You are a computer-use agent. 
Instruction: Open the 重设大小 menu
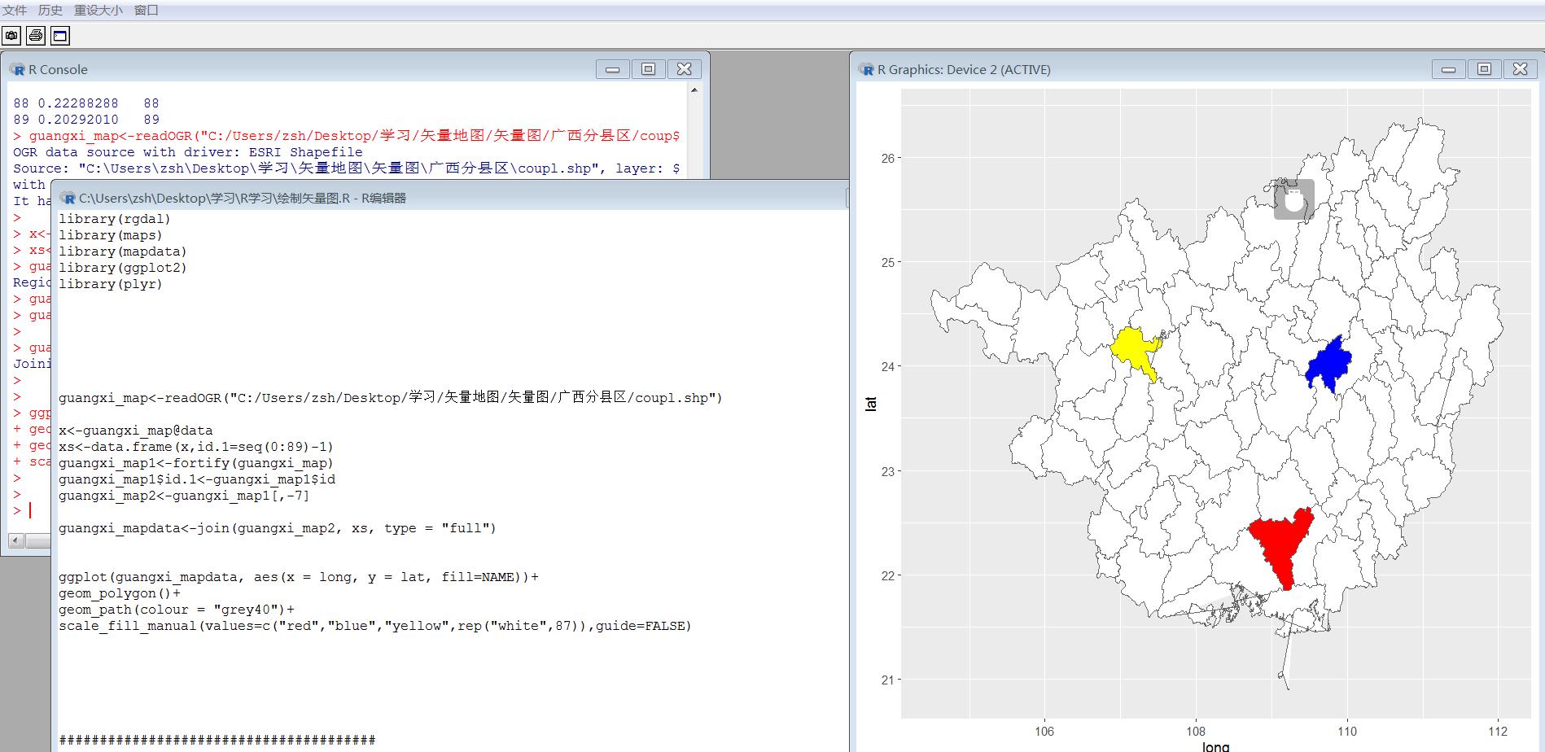coord(98,10)
